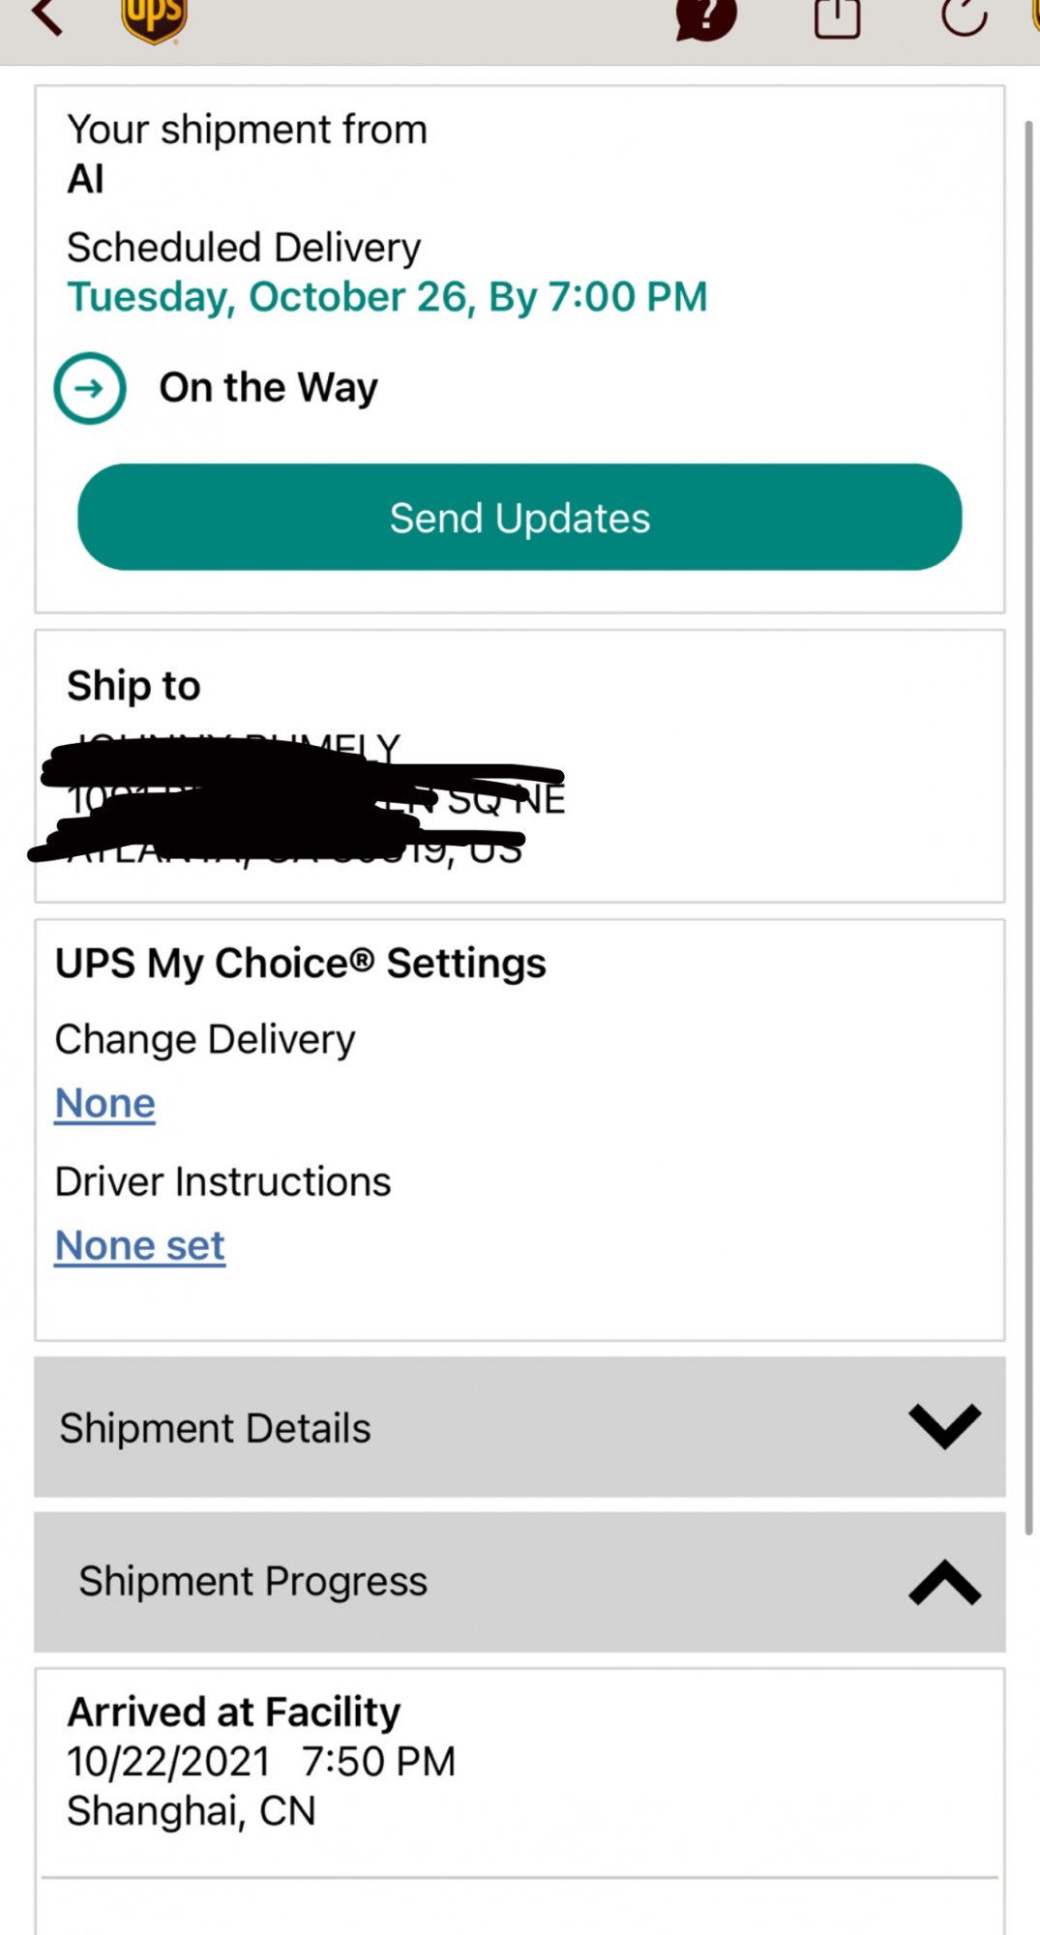
Task: Tap the share icon in top bar
Action: tap(837, 16)
